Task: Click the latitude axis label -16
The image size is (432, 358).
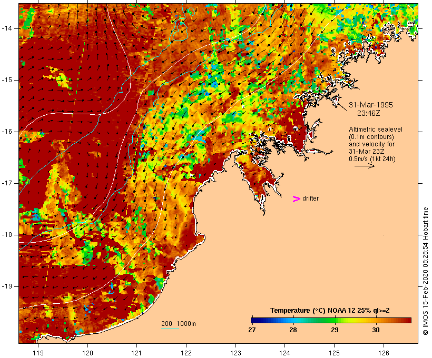Action: [7, 132]
